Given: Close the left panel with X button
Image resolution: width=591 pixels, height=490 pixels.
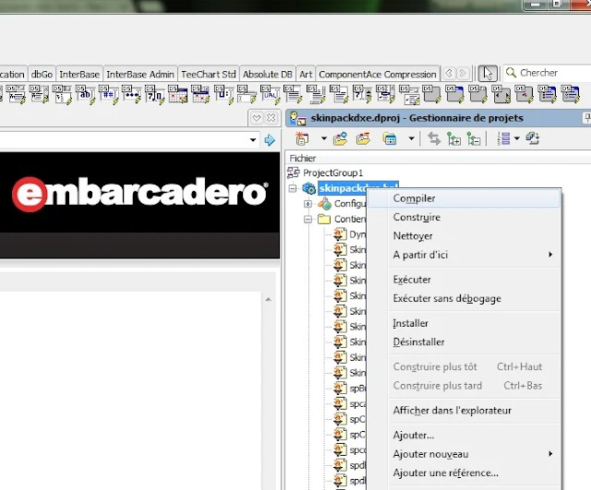Looking at the screenshot, I should click(x=271, y=118).
